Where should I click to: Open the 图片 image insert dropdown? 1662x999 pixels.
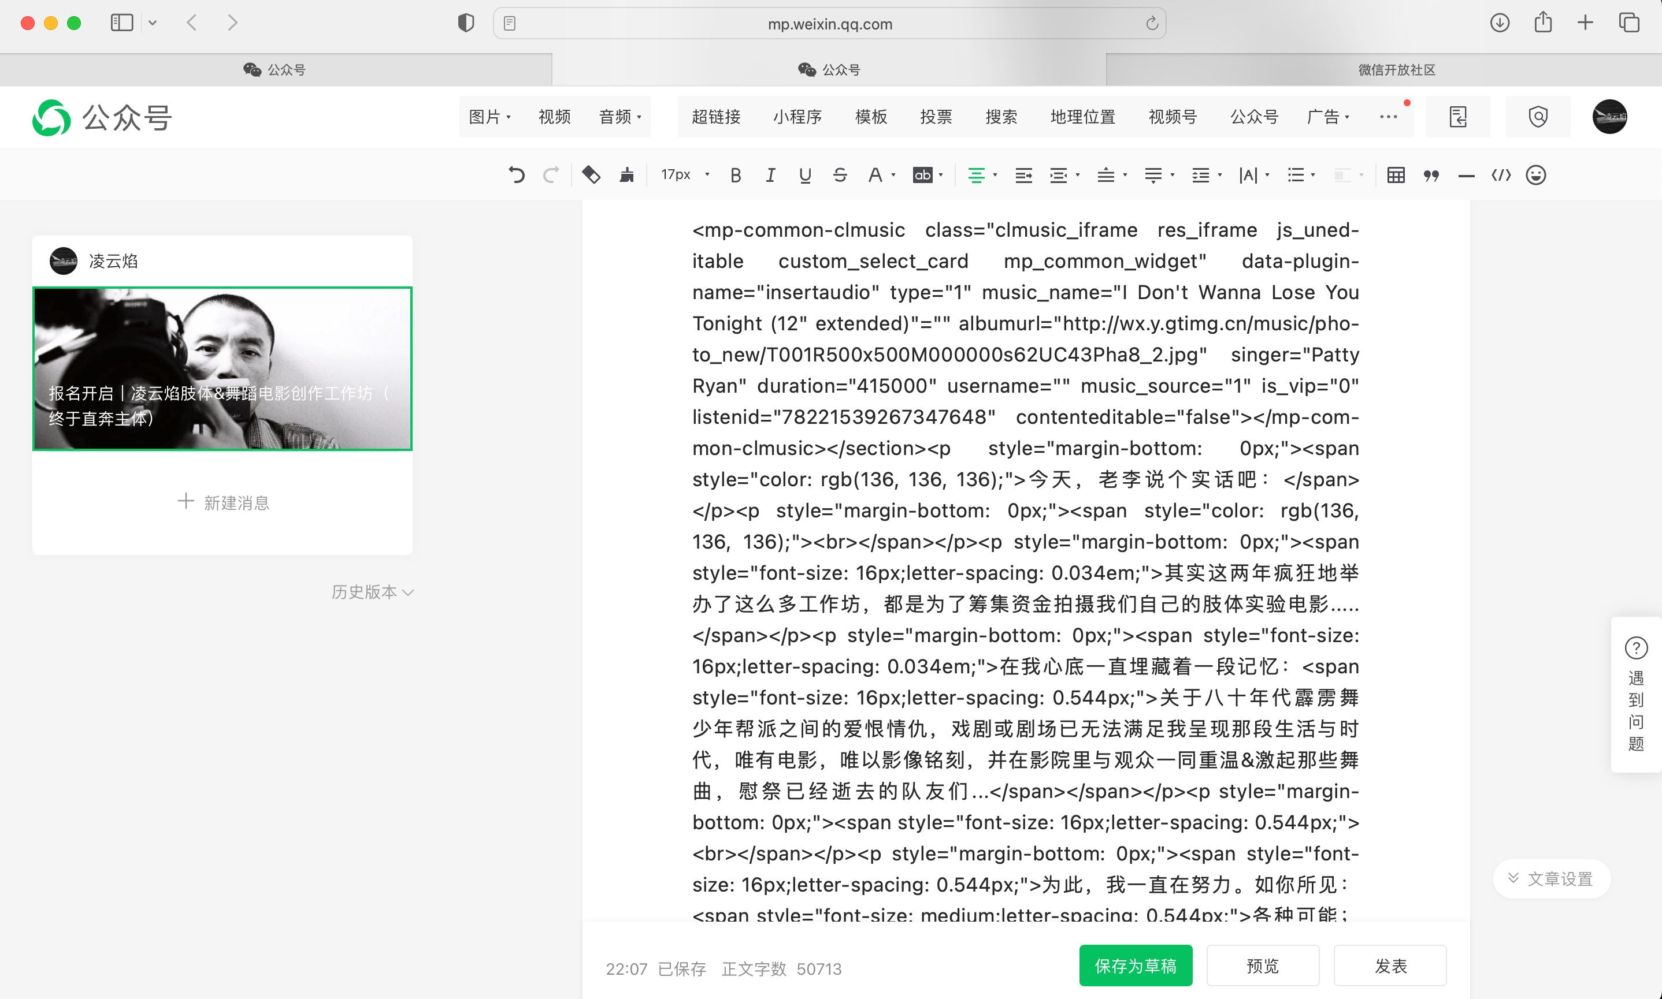[490, 117]
